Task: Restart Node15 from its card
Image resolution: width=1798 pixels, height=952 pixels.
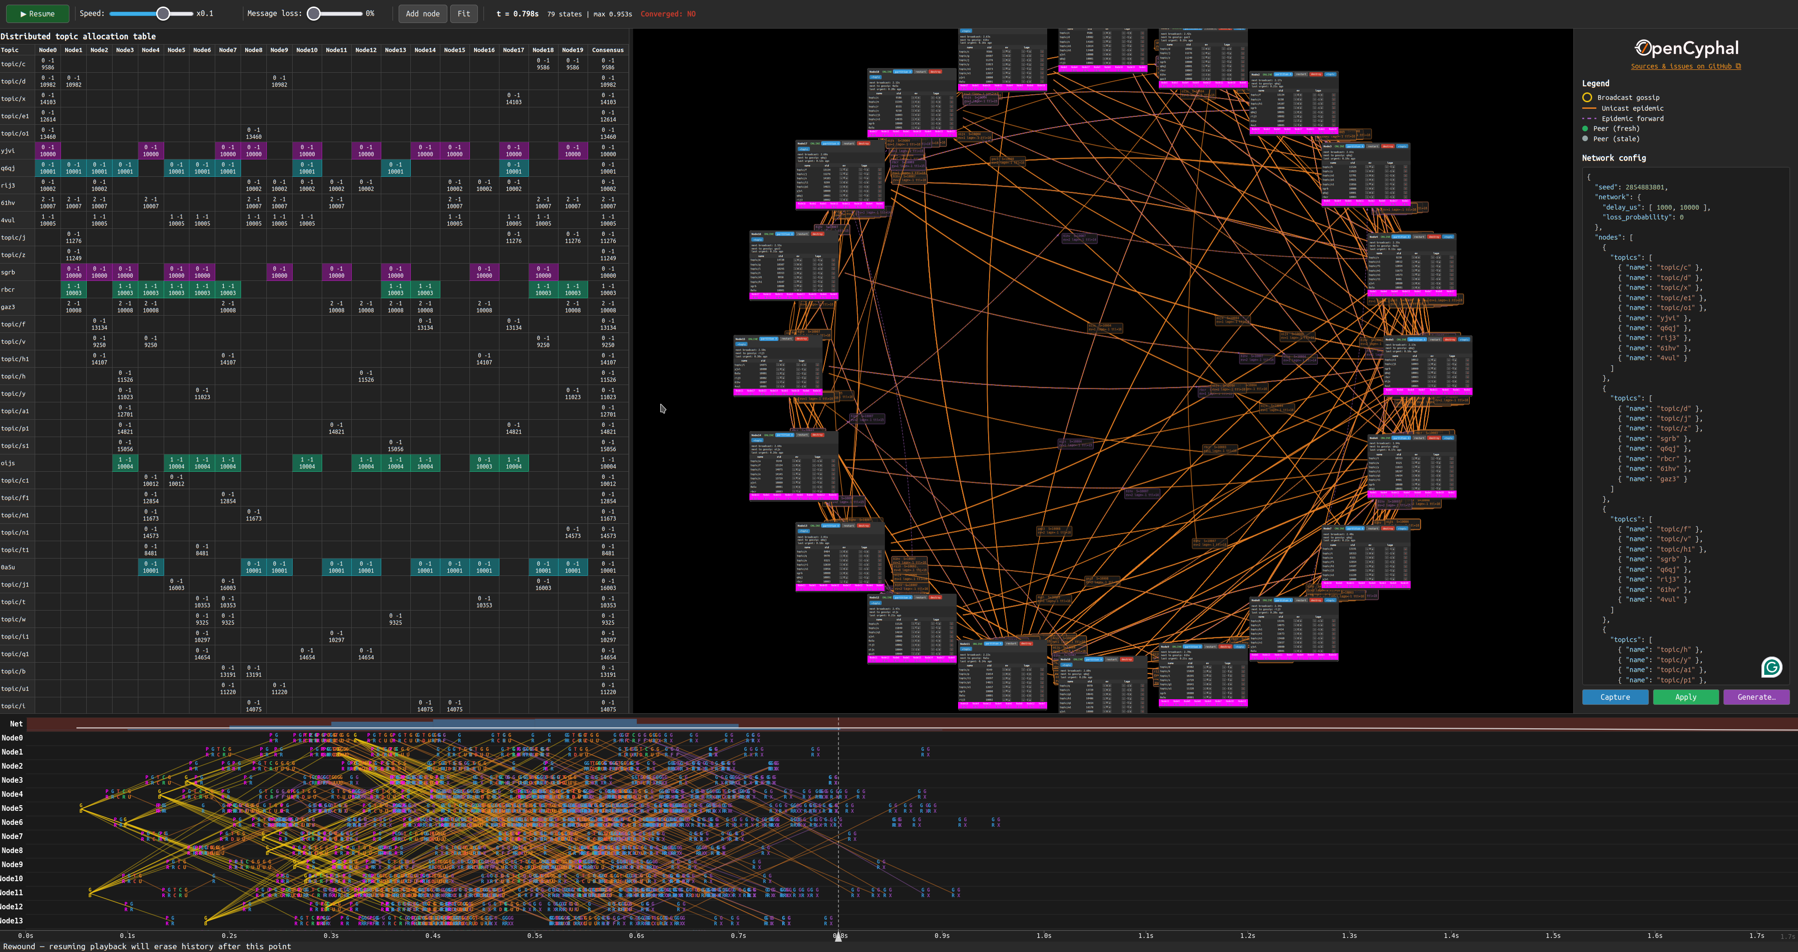Action: 786,339
